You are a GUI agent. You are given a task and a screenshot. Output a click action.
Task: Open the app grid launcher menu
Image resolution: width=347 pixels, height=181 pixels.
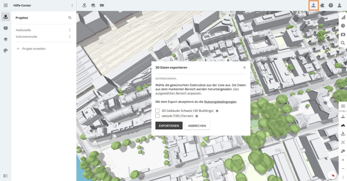pos(5,5)
